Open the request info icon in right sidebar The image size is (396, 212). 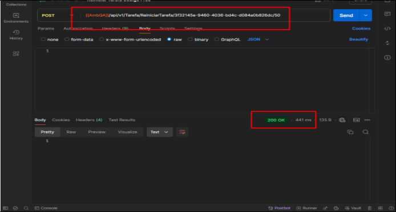[387, 57]
